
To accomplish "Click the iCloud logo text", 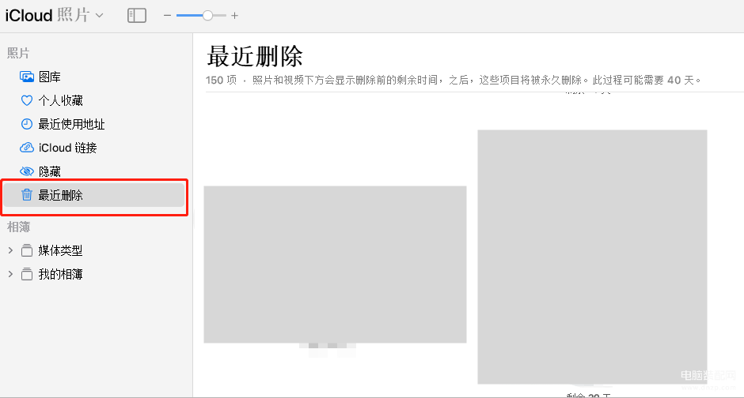I will tap(28, 15).
